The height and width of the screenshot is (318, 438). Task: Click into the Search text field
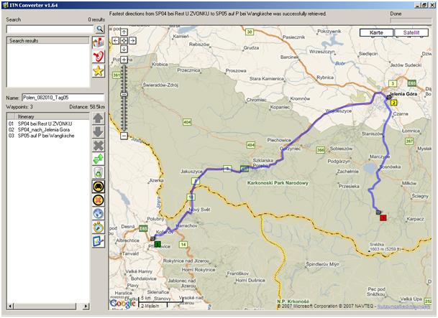[50, 29]
